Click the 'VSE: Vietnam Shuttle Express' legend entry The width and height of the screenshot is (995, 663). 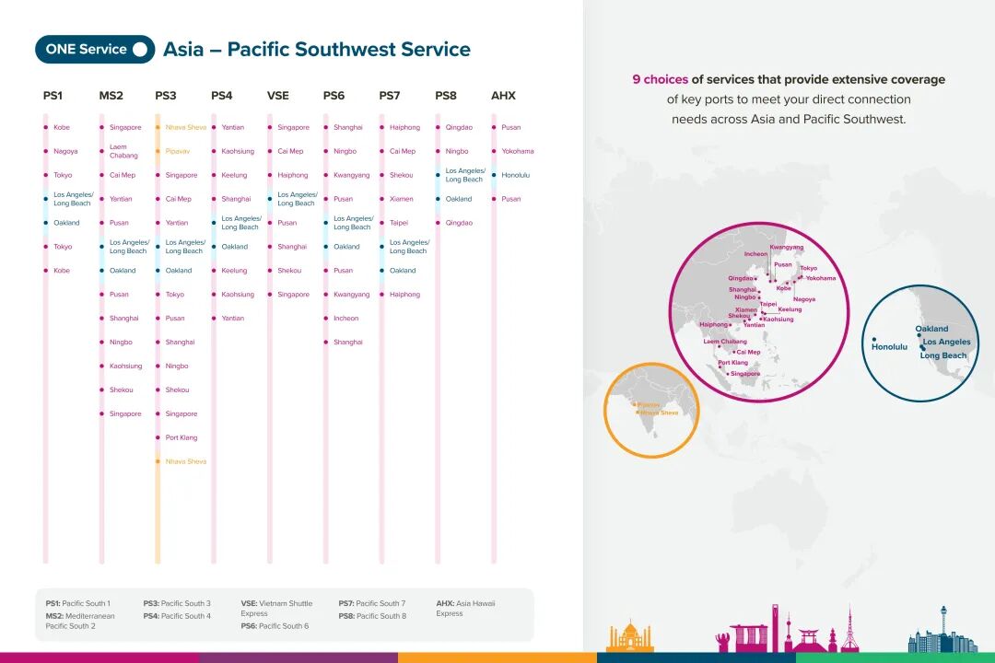click(x=276, y=609)
